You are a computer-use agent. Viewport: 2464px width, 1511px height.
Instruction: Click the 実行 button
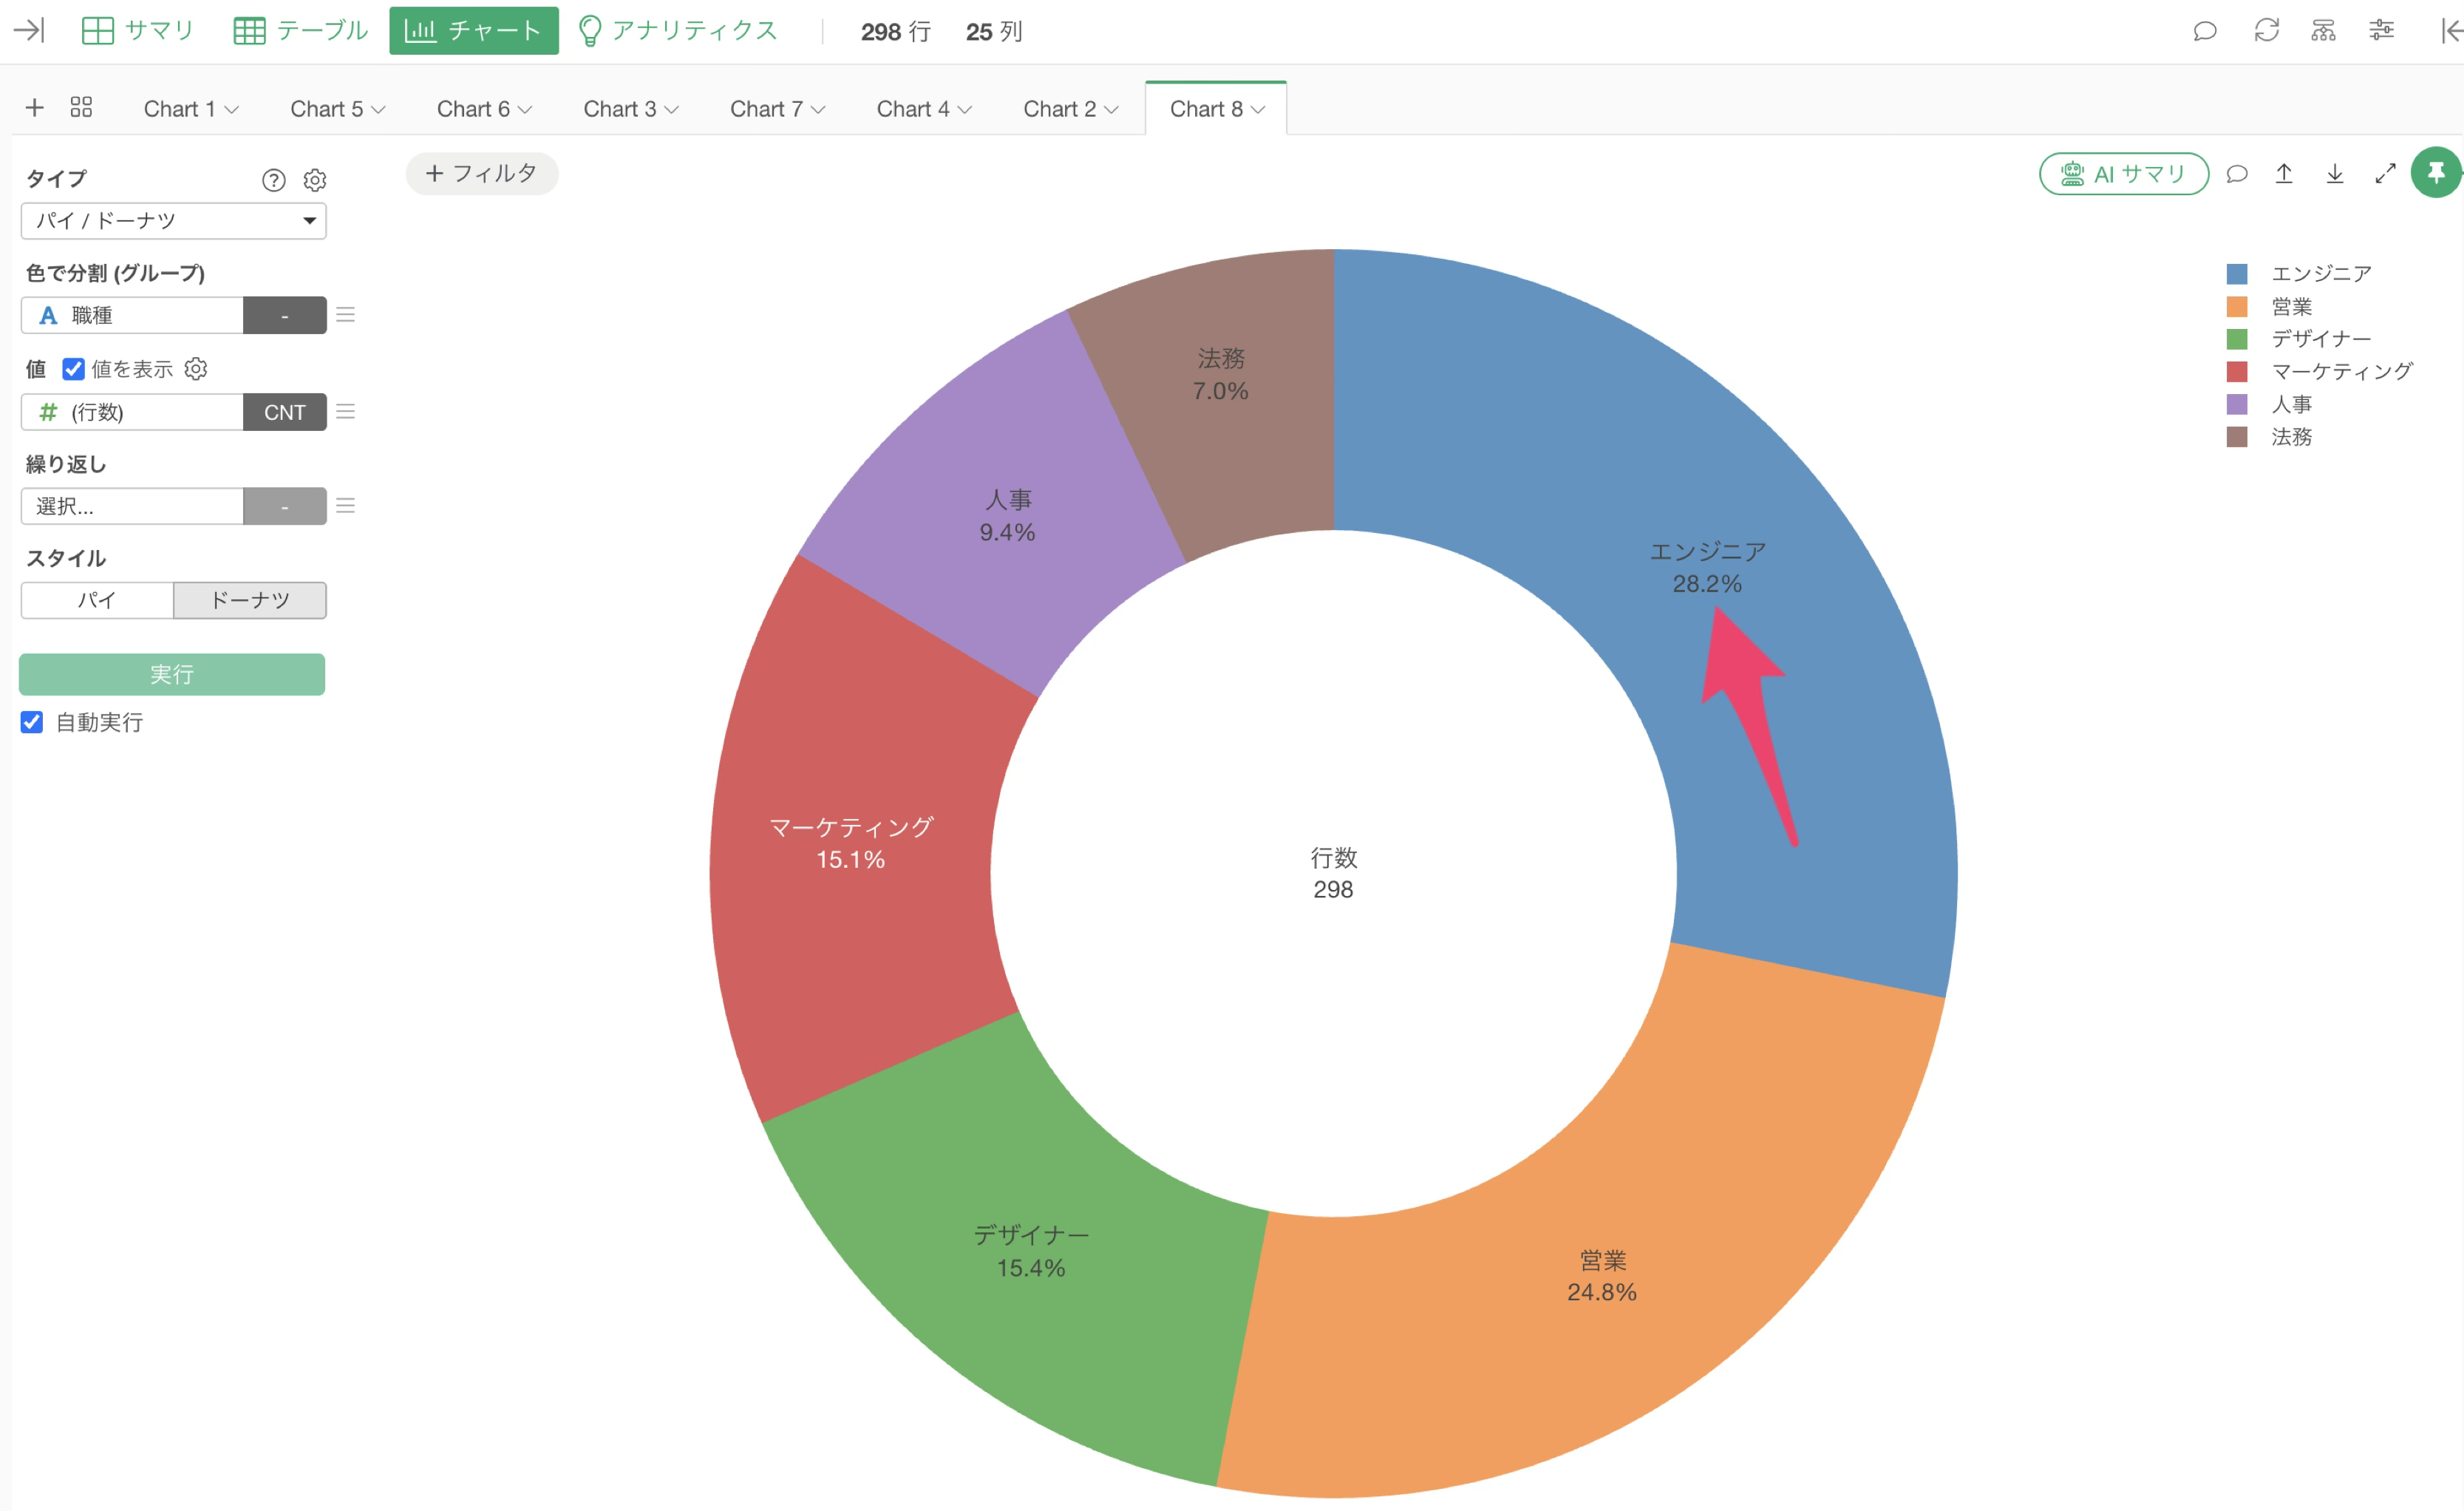172,675
